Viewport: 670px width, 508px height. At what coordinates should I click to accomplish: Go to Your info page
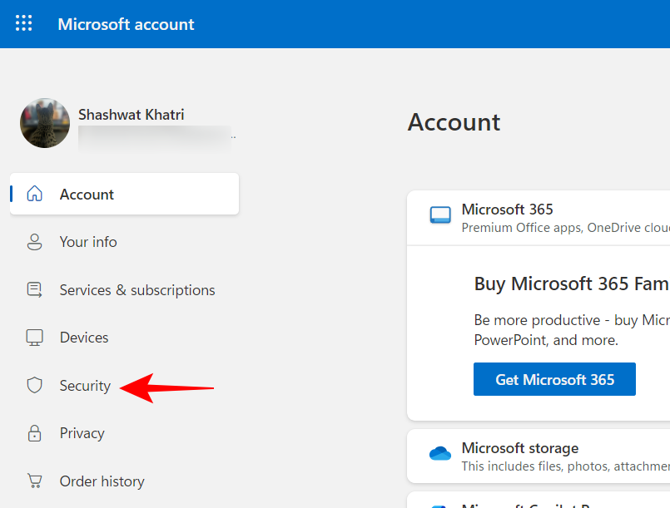(x=88, y=242)
